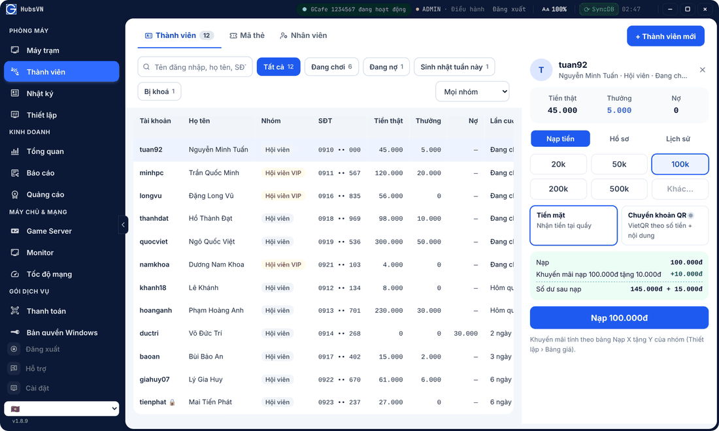This screenshot has height=431, width=719.
Task: Choose the Khác... custom amount option
Action: coord(680,189)
